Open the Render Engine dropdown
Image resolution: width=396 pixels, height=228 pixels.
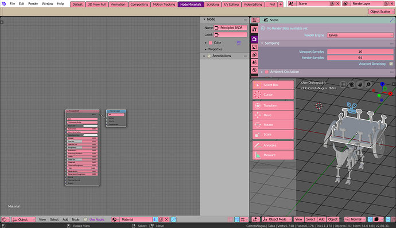360,36
